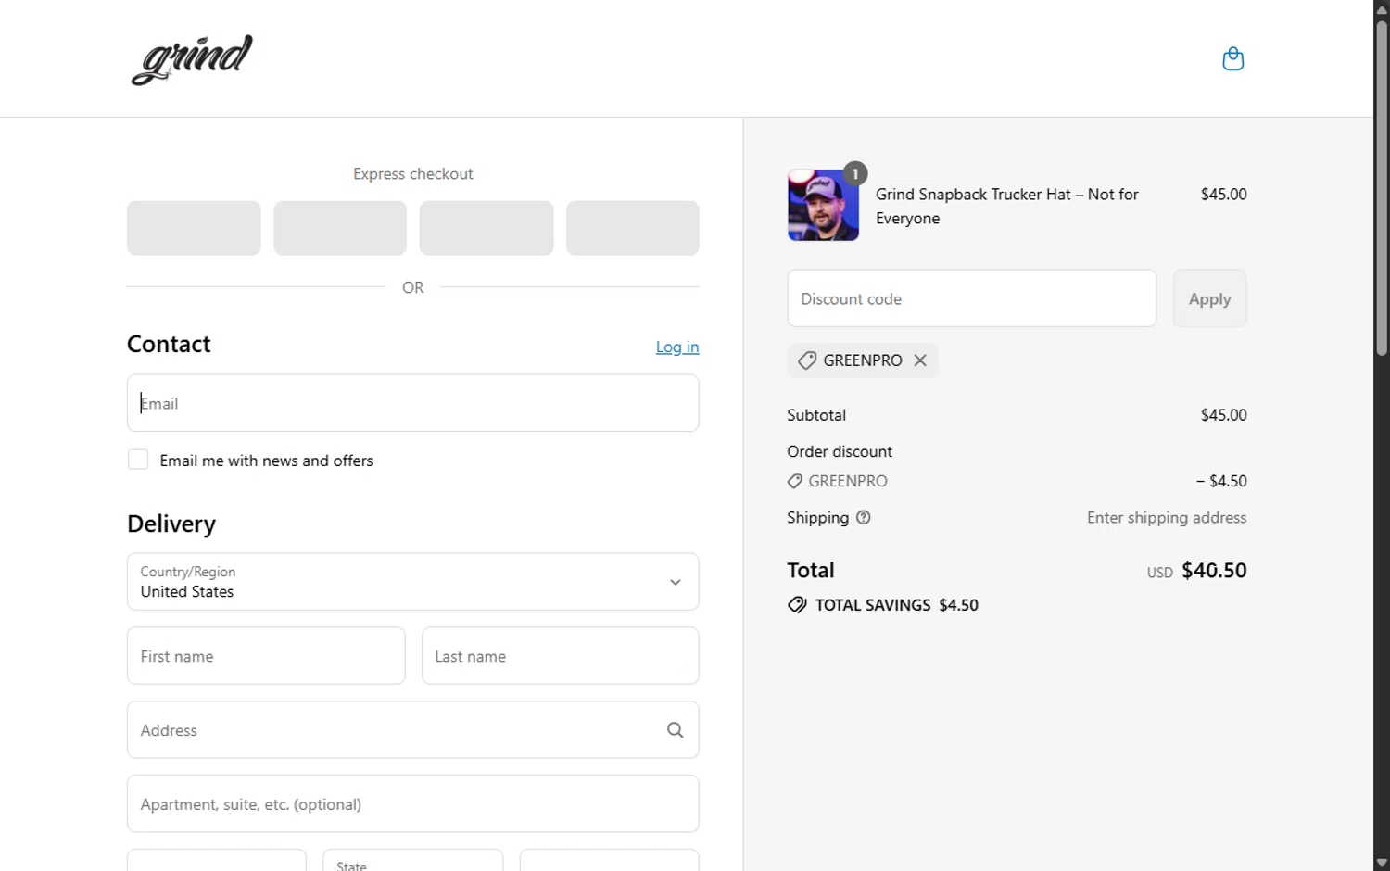This screenshot has height=871, width=1390.
Task: Click the Subtotal '$45.00' value
Action: (1224, 415)
